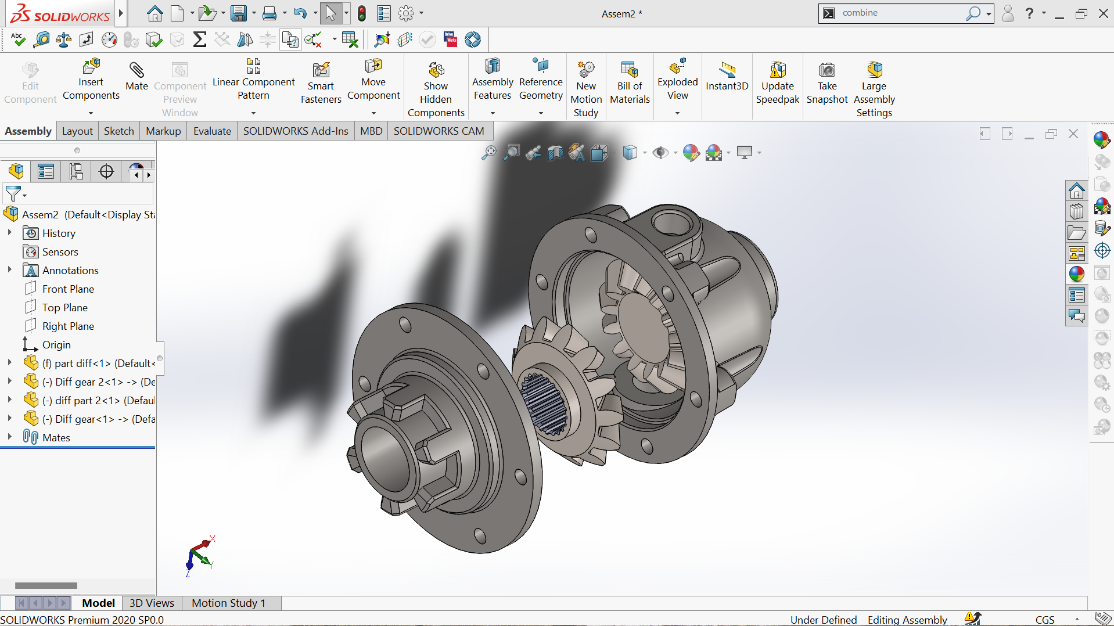The width and height of the screenshot is (1114, 626).
Task: Click Take Snapshot camera icon
Action: click(826, 71)
